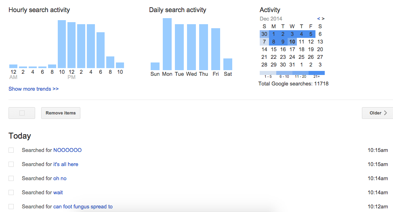Check the box beside NOOOOOO search
This screenshot has width=393, height=212.
coord(11,150)
